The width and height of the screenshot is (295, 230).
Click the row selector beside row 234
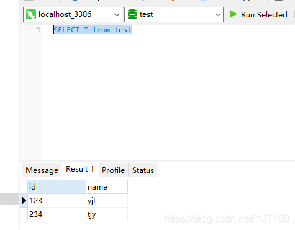[24, 214]
